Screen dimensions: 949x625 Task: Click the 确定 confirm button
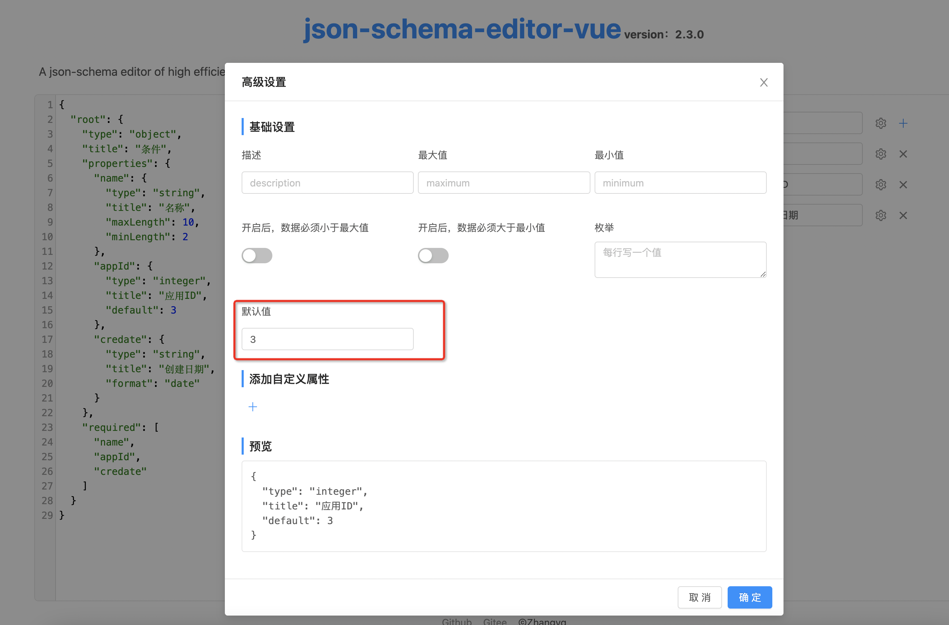pos(749,597)
